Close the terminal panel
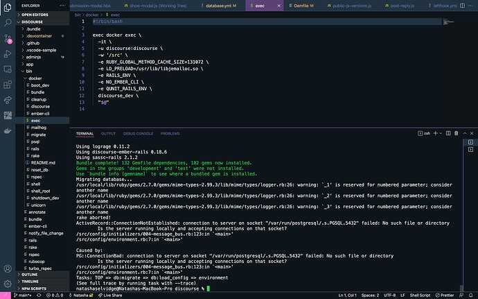Image resolution: width=478 pixels, height=299 pixels. [472, 133]
